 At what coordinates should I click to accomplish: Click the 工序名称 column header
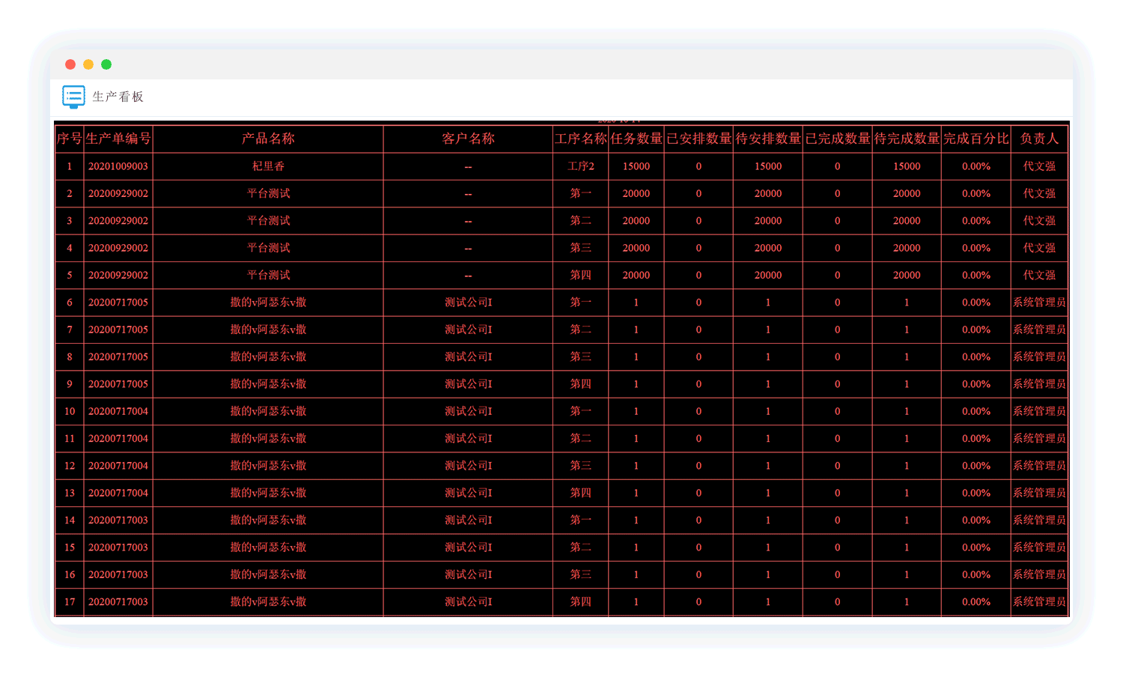point(580,139)
